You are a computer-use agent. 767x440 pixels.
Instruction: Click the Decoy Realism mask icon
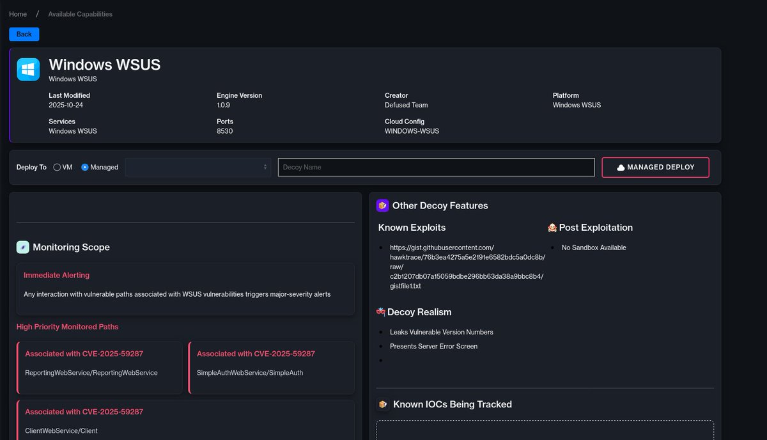click(x=381, y=312)
